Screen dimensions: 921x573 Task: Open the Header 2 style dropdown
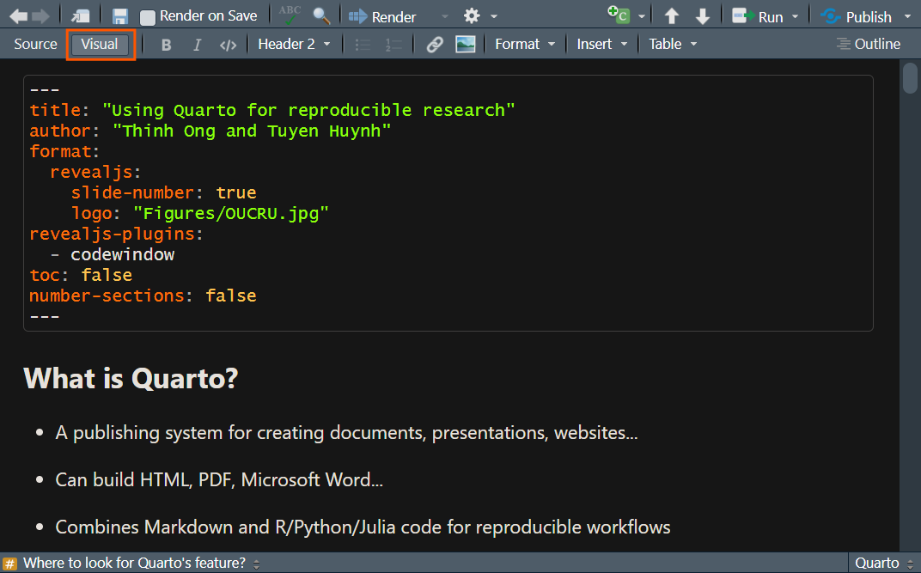tap(294, 44)
